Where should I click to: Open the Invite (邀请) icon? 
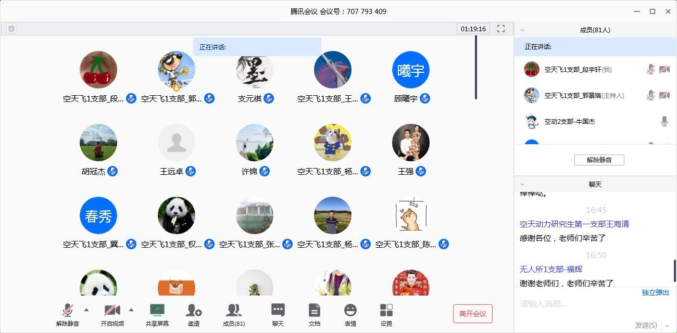pyautogui.click(x=194, y=311)
